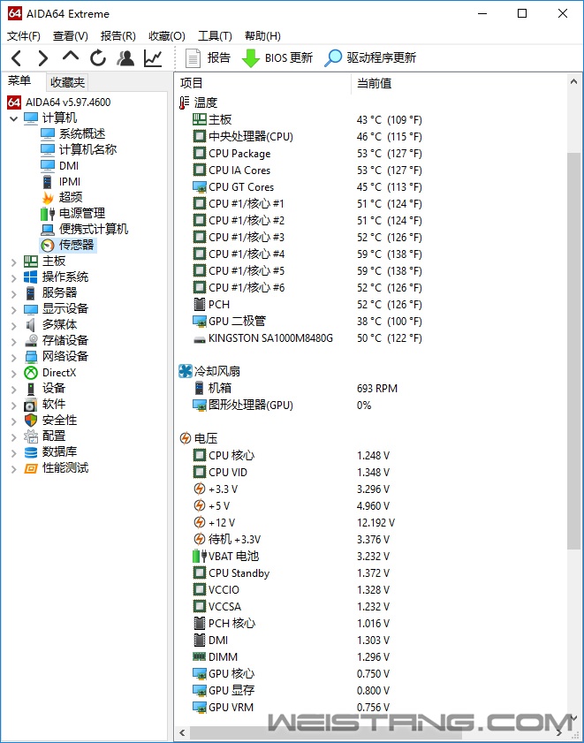Click the 数据库 database icon
The height and width of the screenshot is (743, 584).
31,452
